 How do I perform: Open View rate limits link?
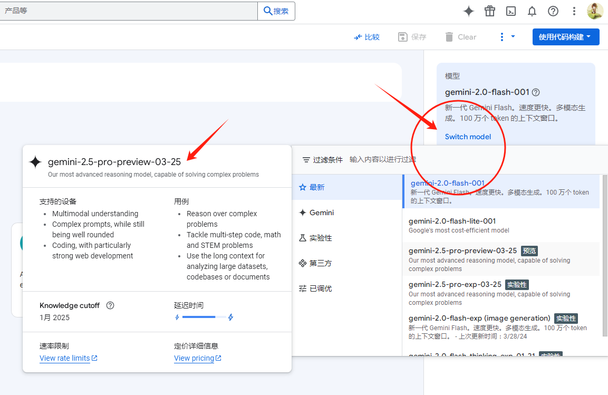tap(68, 358)
